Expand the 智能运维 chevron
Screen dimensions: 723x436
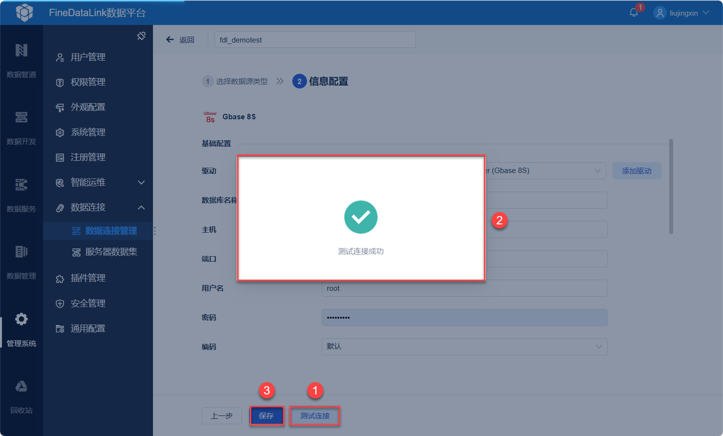pyautogui.click(x=141, y=182)
